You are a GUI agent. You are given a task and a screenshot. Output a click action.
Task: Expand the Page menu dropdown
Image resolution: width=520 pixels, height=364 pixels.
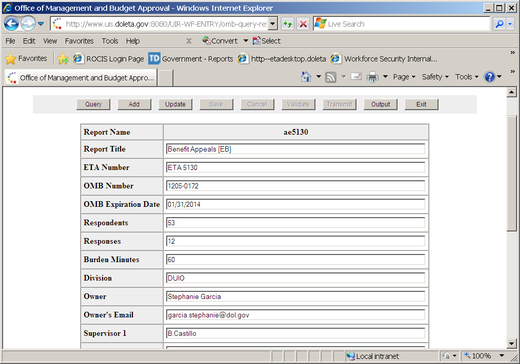tap(404, 77)
